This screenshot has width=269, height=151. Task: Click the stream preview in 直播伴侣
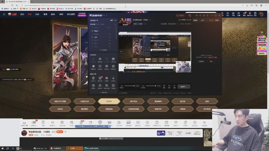coord(155,52)
